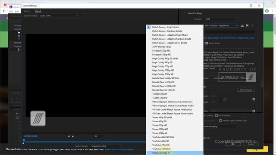
Task: Select Vimeo 2160p 4K preset
Action: [175, 133]
